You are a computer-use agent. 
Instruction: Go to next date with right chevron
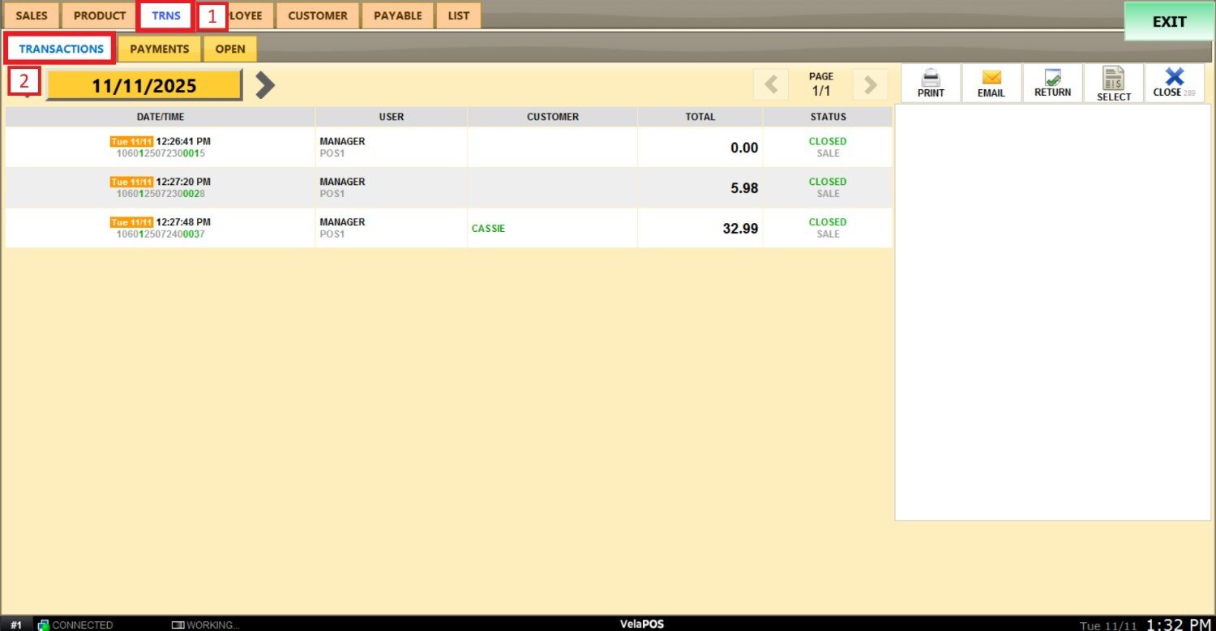click(x=265, y=85)
